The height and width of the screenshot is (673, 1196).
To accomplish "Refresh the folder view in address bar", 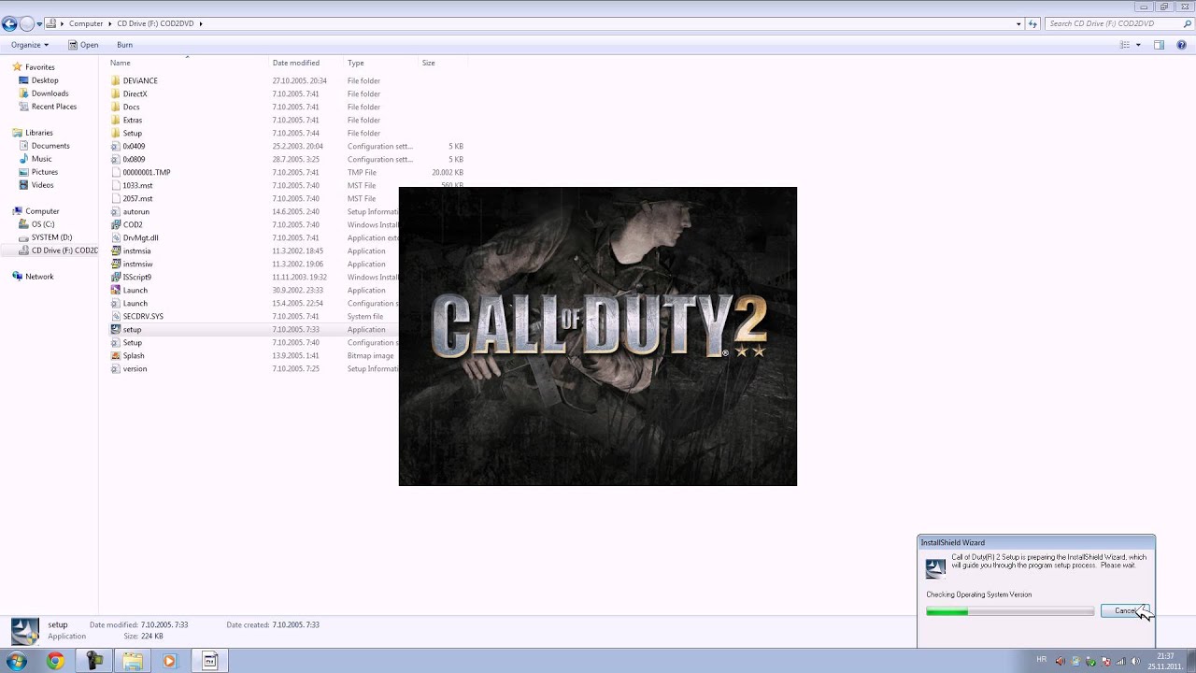I will coord(1032,23).
